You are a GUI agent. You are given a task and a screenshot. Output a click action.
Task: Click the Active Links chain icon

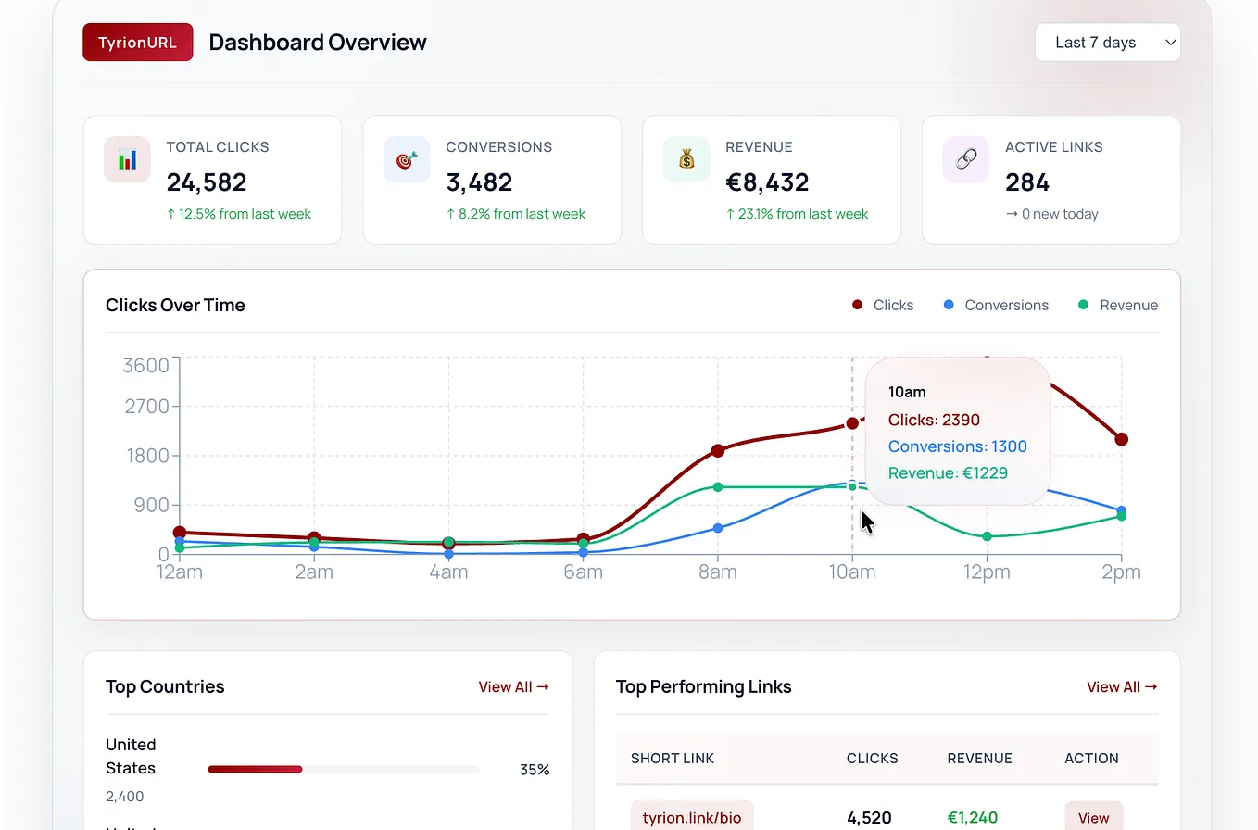(966, 159)
